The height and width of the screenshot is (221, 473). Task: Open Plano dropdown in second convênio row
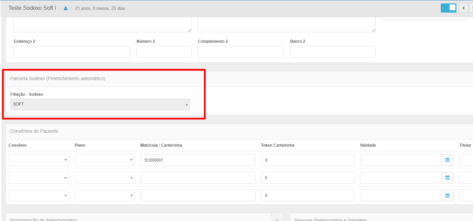[x=105, y=178]
